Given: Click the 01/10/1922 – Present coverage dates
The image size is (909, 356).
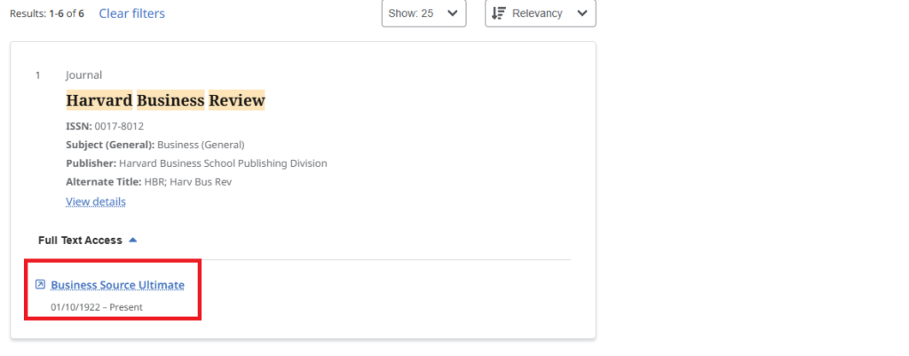Looking at the screenshot, I should click(x=96, y=307).
